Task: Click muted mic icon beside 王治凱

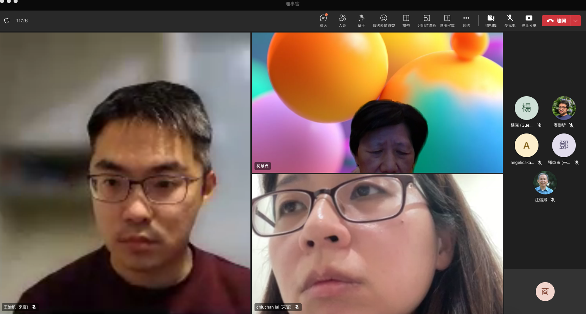Action: coord(34,307)
